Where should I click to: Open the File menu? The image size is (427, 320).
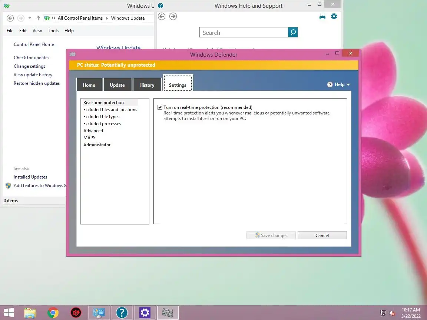(10, 31)
